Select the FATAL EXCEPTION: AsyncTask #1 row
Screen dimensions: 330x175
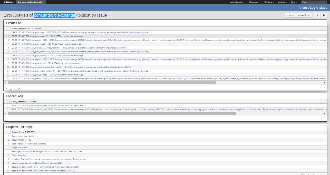pos(165,105)
